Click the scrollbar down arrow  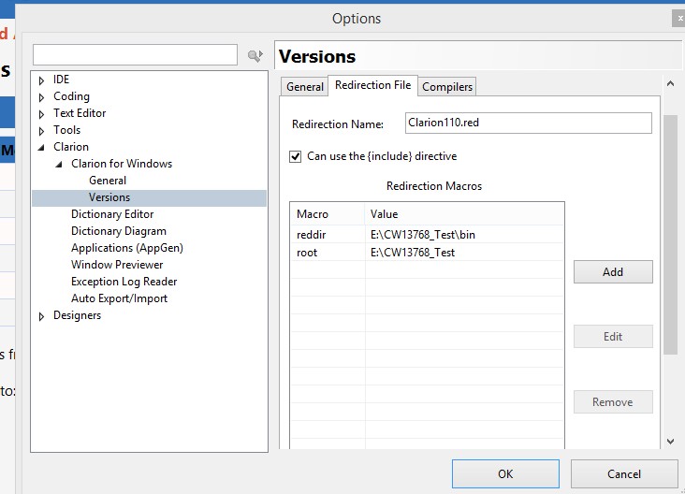click(670, 441)
